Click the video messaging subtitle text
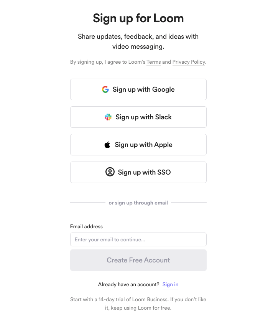 pyautogui.click(x=138, y=41)
